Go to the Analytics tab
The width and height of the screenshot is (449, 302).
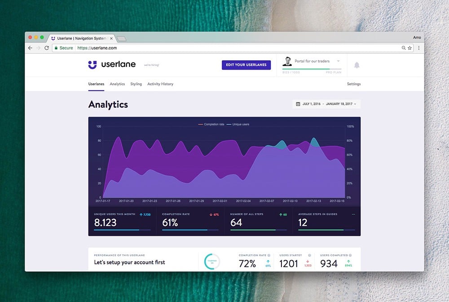click(117, 84)
